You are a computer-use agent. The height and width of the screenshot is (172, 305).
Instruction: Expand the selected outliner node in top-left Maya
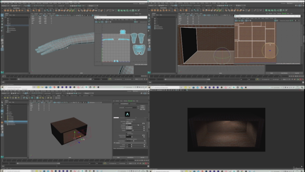6,25
